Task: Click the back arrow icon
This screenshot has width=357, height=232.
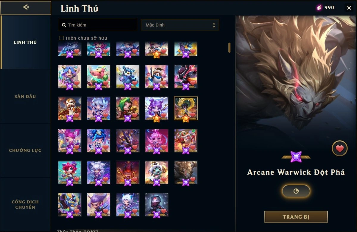Action: pyautogui.click(x=26, y=7)
